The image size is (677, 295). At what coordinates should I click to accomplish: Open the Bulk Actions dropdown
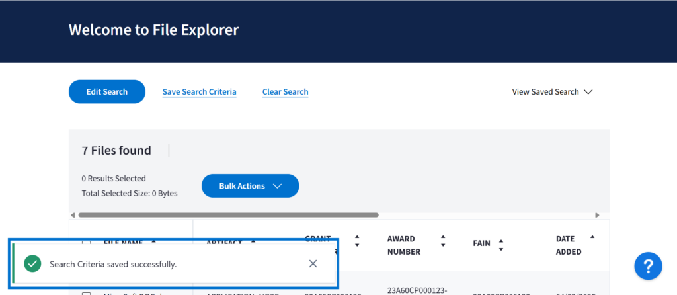[x=250, y=186]
